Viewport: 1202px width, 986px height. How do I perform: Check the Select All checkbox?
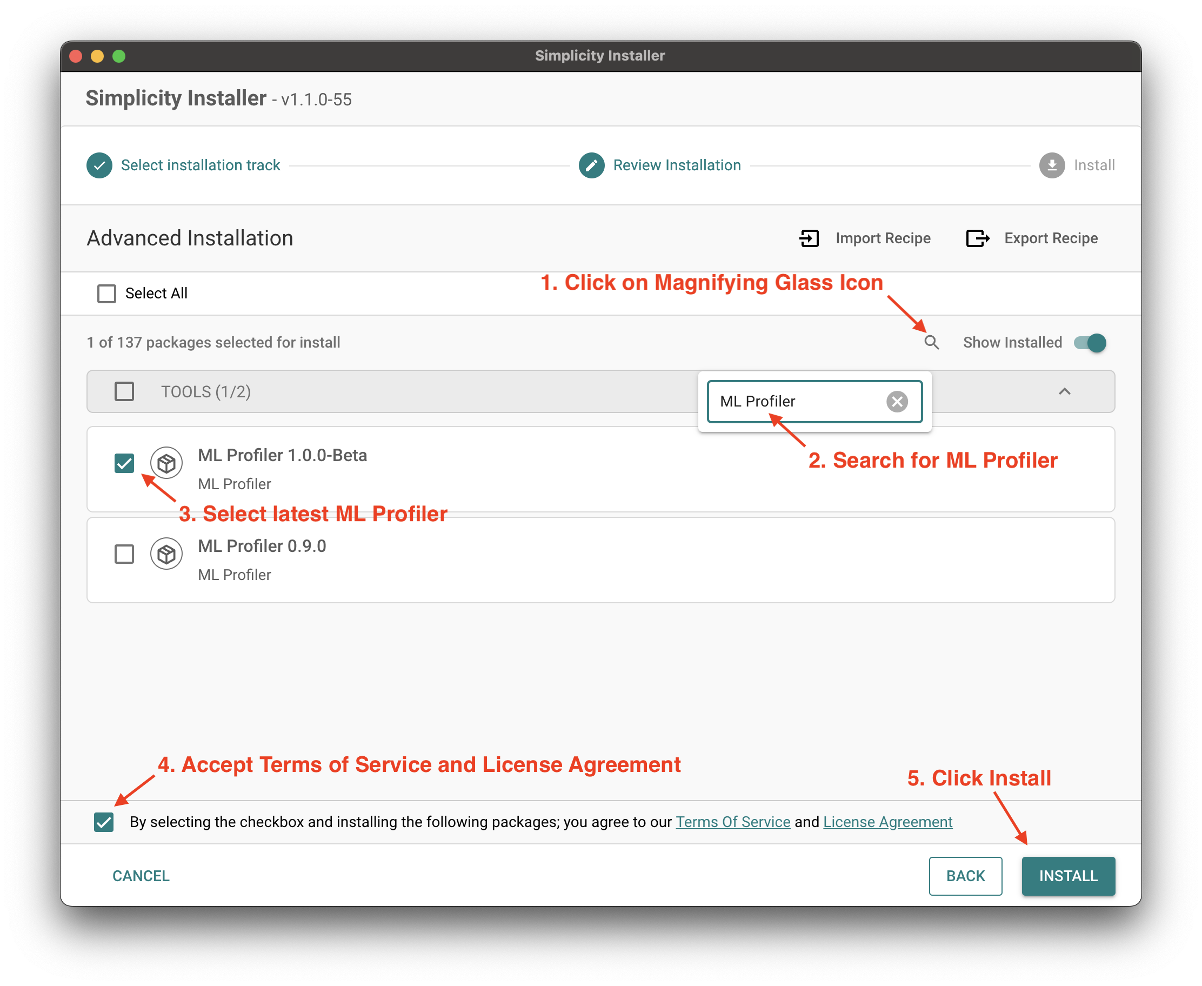tap(106, 293)
